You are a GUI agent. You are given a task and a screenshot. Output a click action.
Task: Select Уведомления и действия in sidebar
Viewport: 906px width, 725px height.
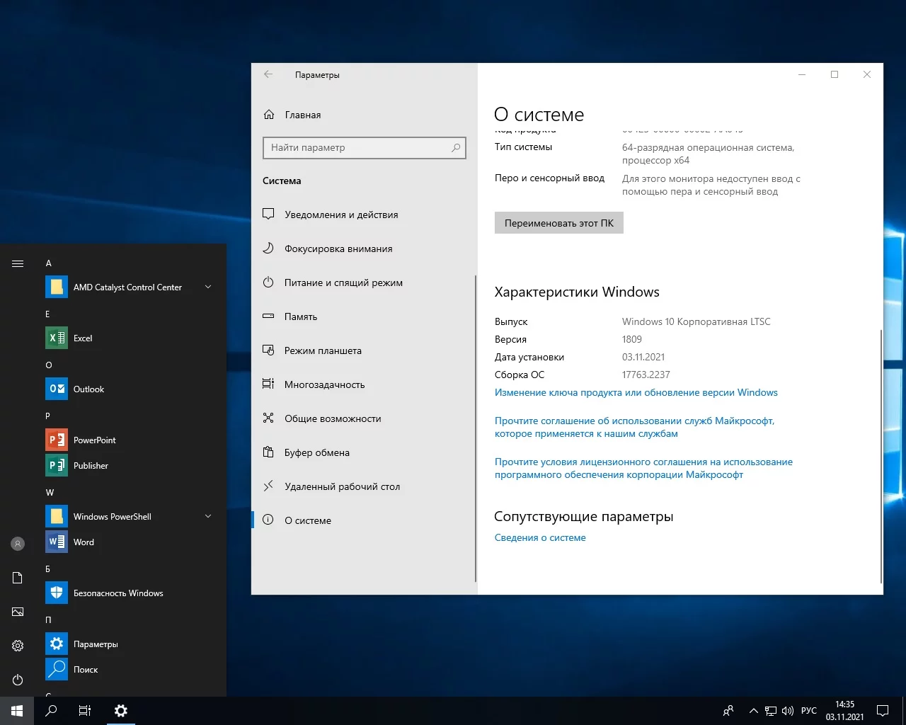click(x=341, y=215)
